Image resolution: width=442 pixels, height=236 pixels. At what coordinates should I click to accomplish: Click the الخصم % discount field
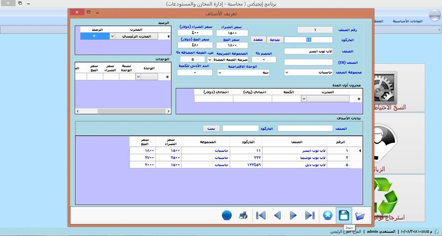(x=264, y=59)
